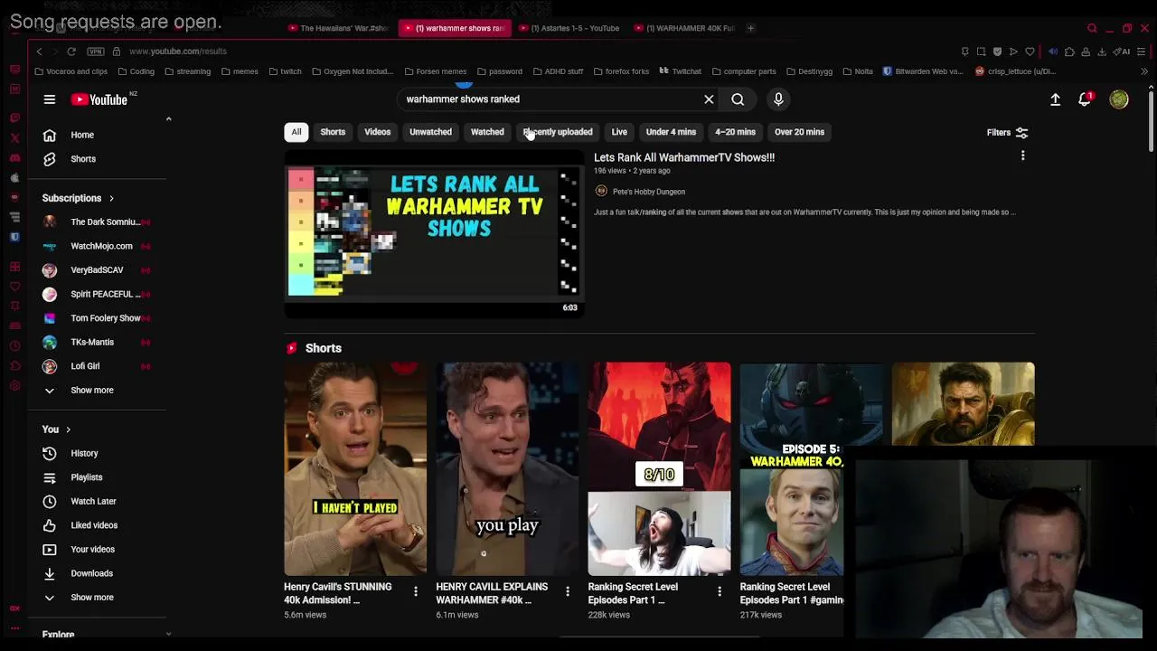Open Lets Rank All WarhammerTV Shows title

(x=684, y=157)
